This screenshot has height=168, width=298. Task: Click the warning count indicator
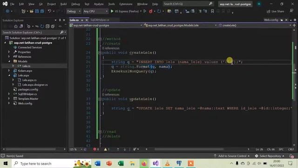107,149
